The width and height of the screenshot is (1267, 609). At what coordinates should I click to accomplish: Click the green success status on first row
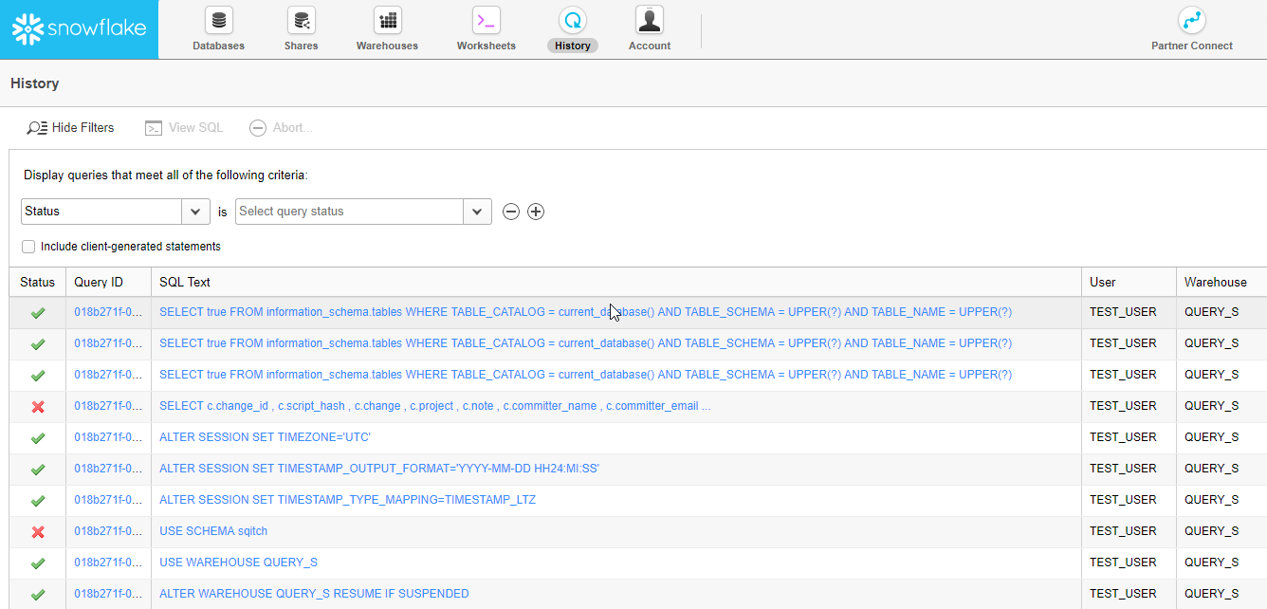click(37, 311)
